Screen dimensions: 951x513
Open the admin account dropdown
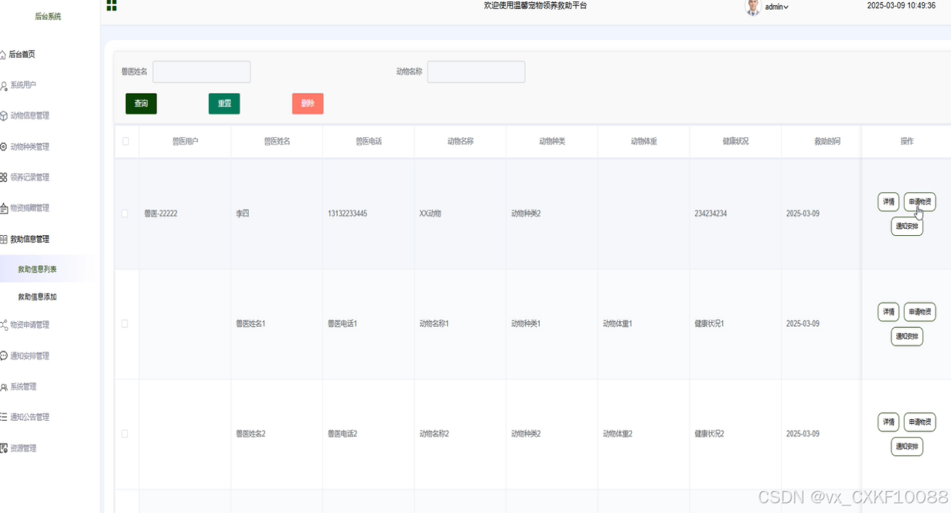(777, 7)
